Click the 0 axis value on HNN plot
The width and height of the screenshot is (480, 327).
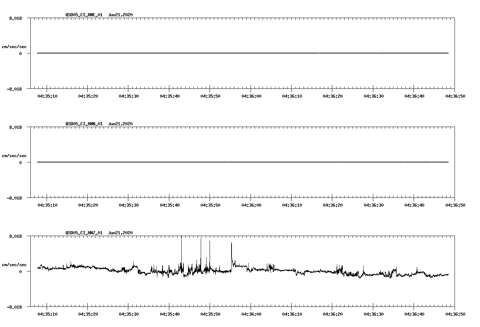[x=21, y=162]
